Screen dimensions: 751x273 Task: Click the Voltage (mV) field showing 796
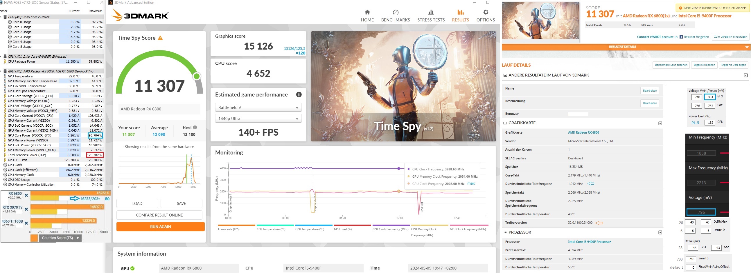[x=701, y=212]
